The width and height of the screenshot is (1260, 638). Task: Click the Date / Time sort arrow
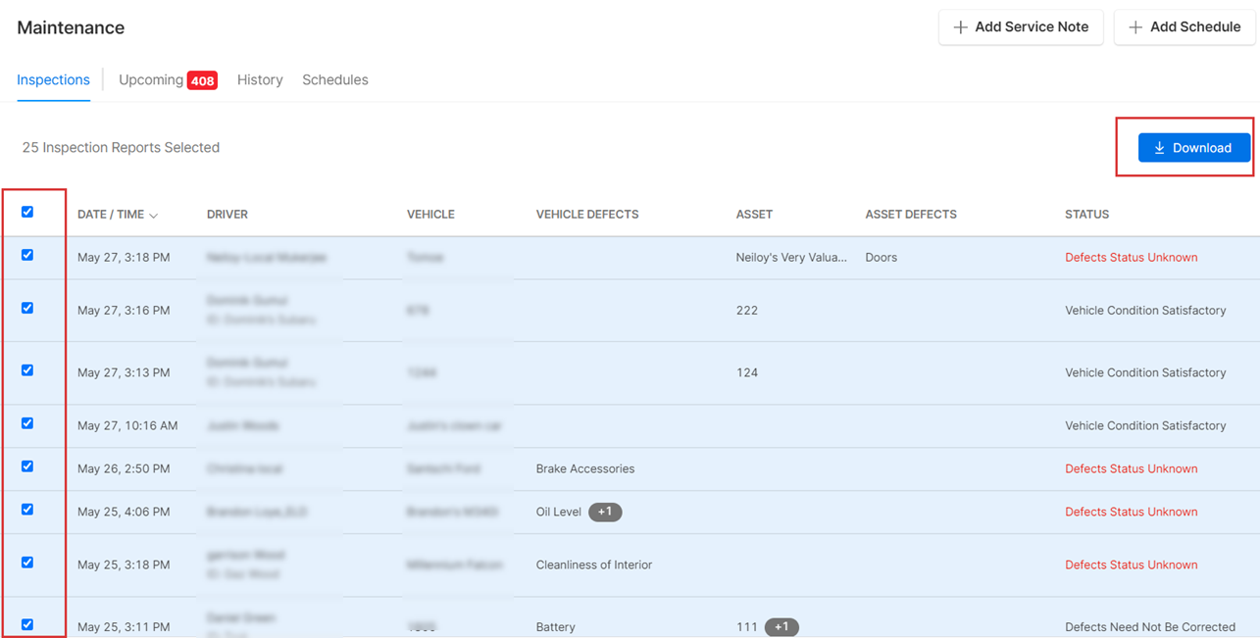(154, 215)
